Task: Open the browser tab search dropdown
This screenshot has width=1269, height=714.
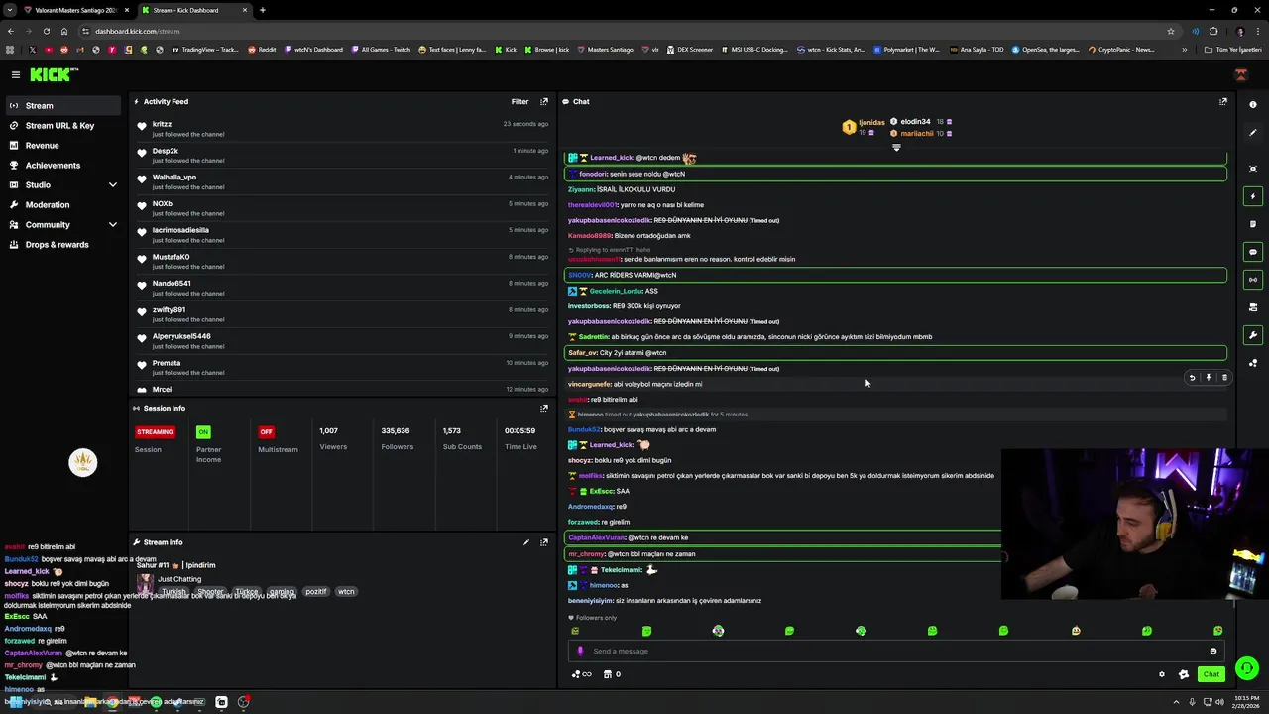Action: 9,10
